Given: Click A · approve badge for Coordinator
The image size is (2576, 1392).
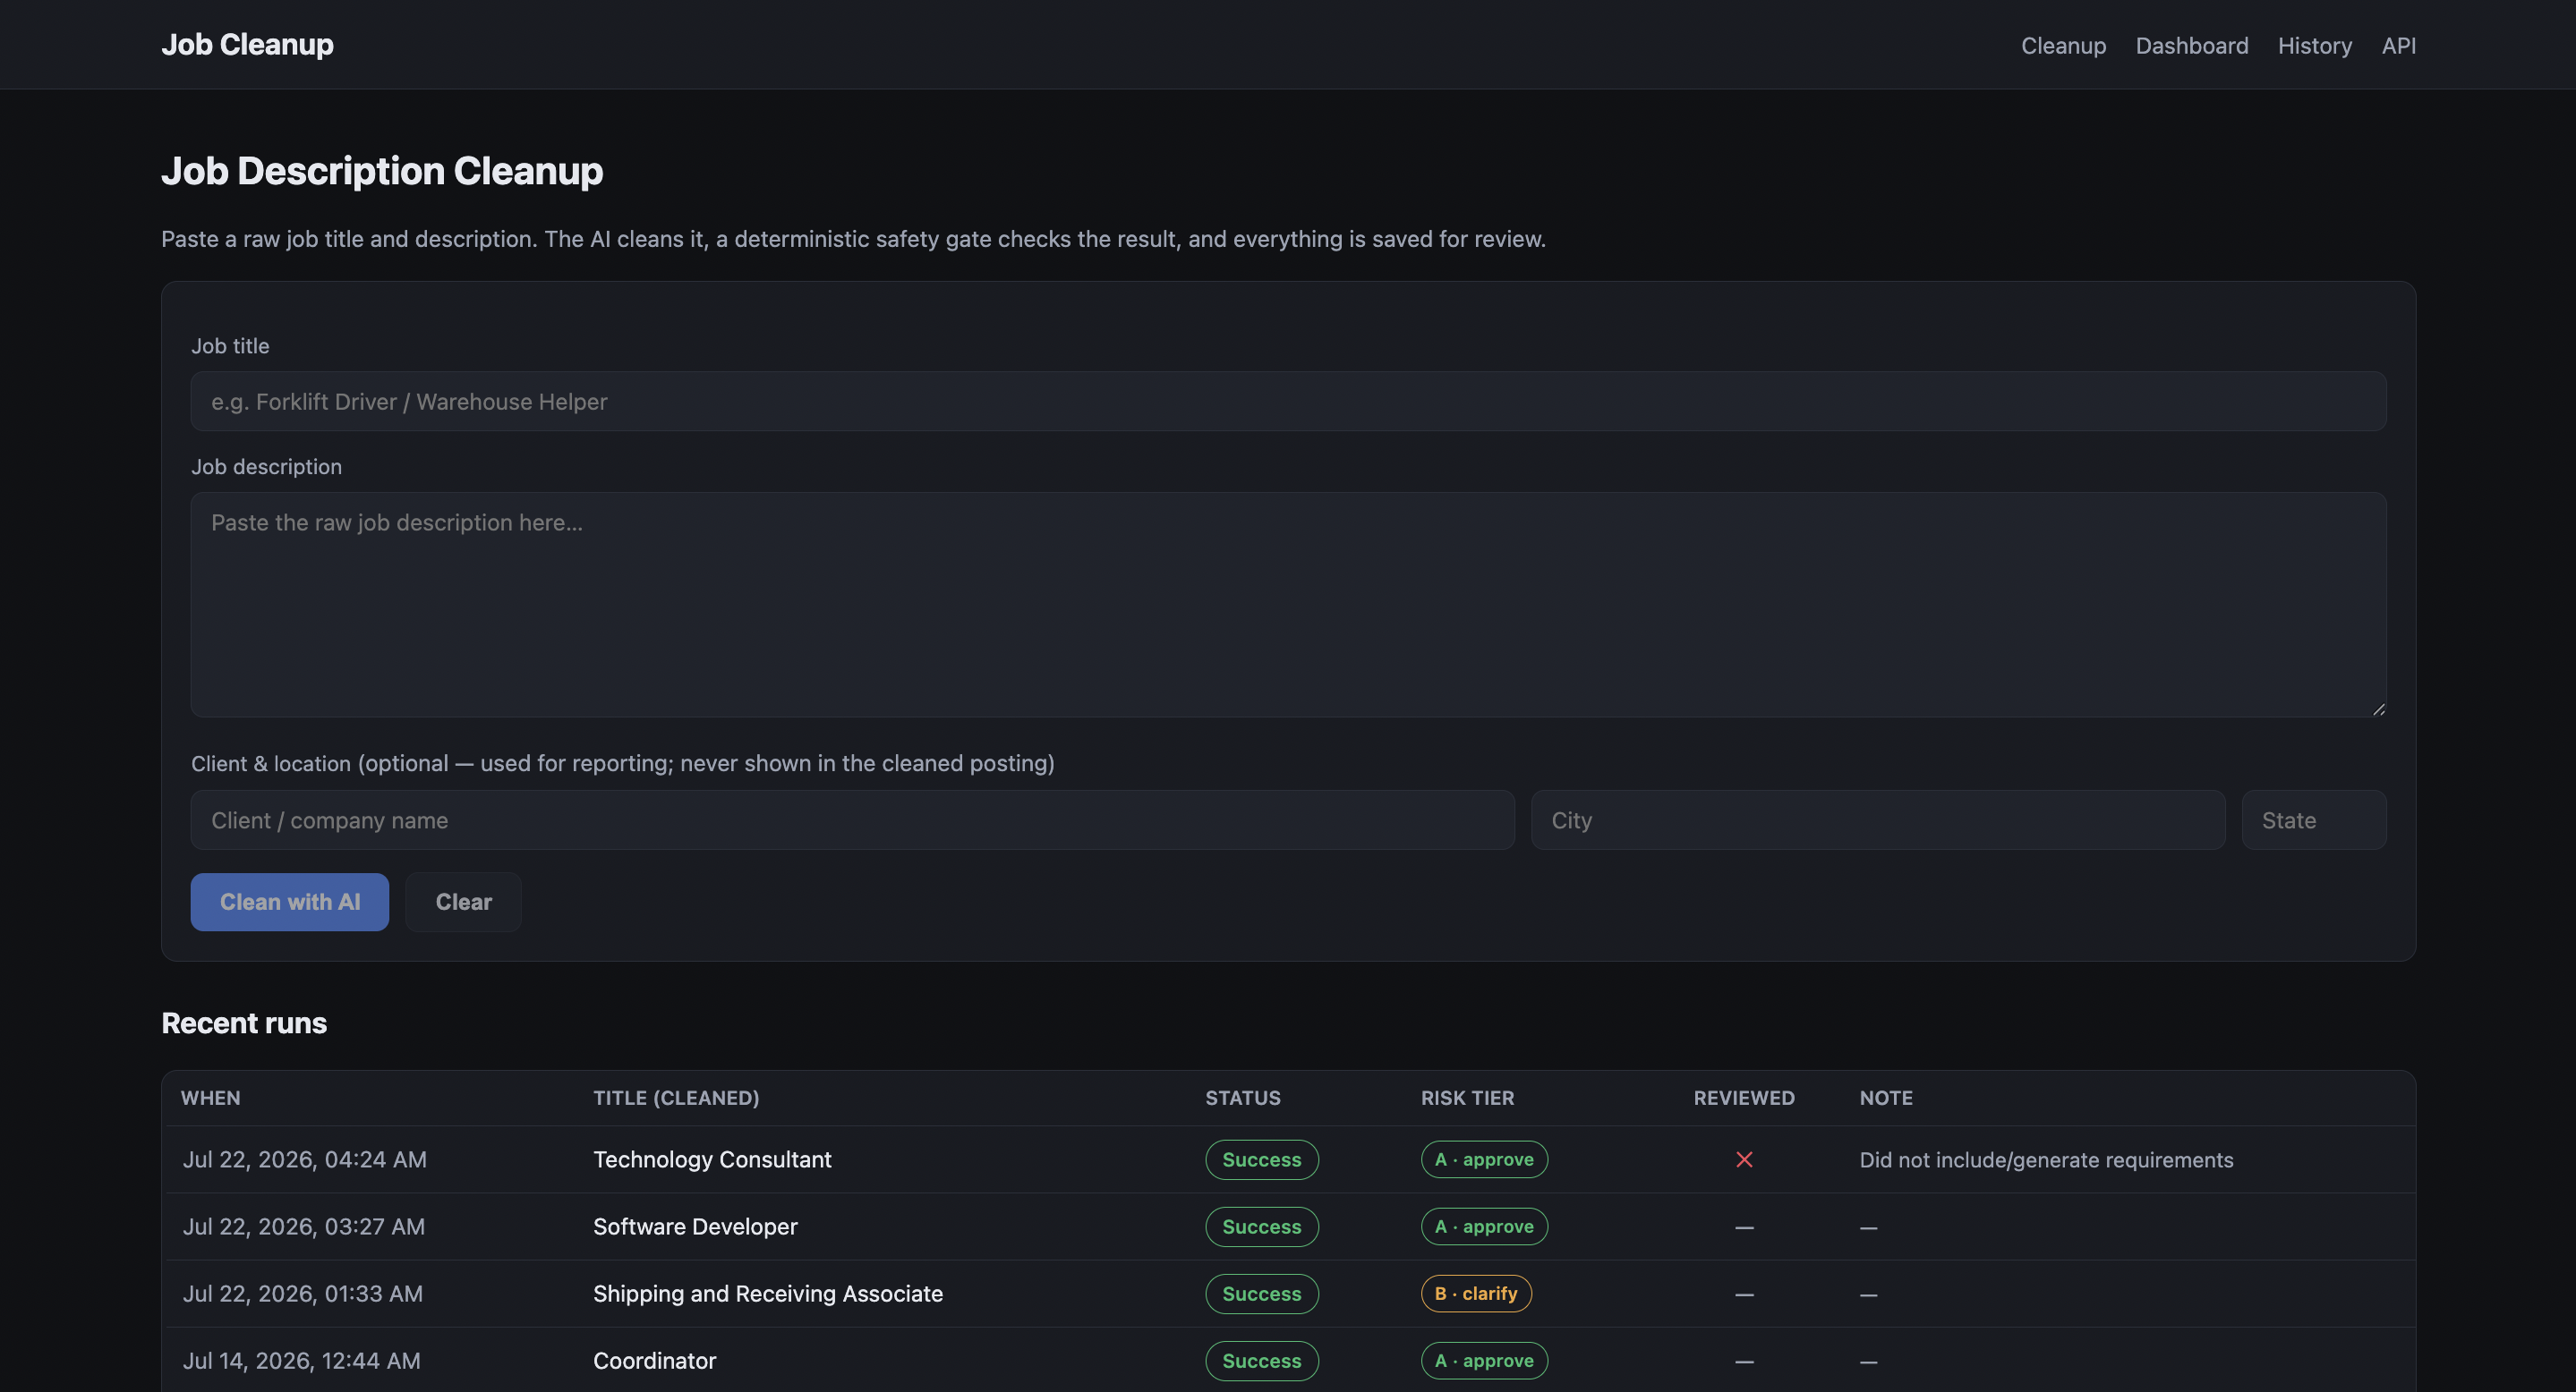Looking at the screenshot, I should pos(1484,1361).
